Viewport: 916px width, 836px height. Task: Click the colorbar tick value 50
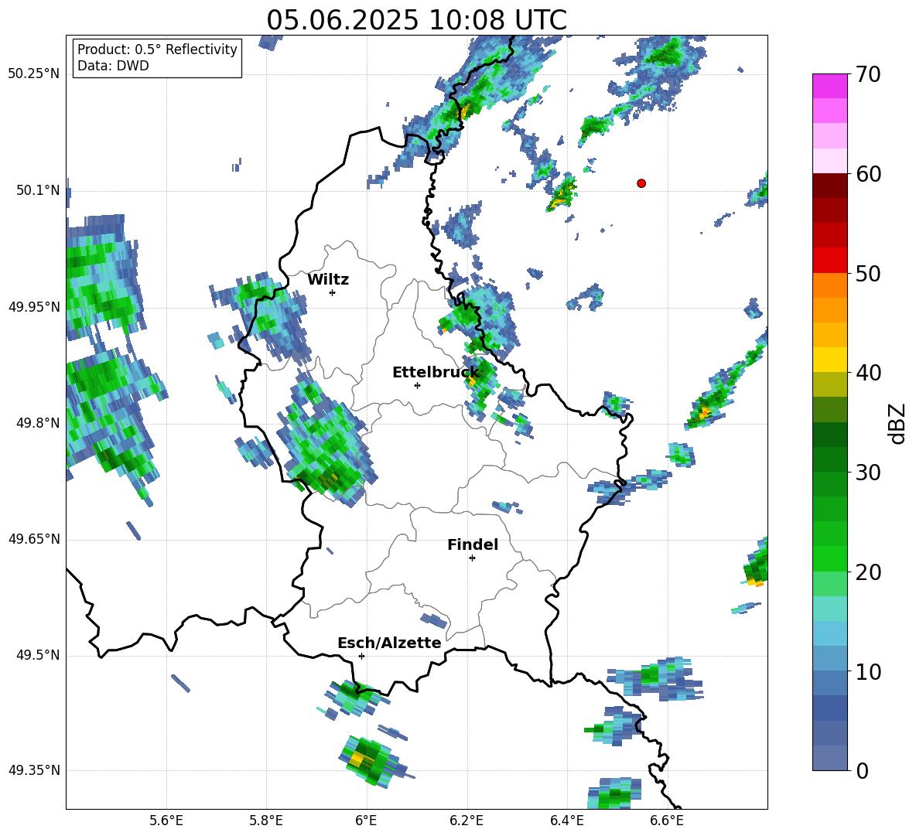pyautogui.click(x=868, y=273)
